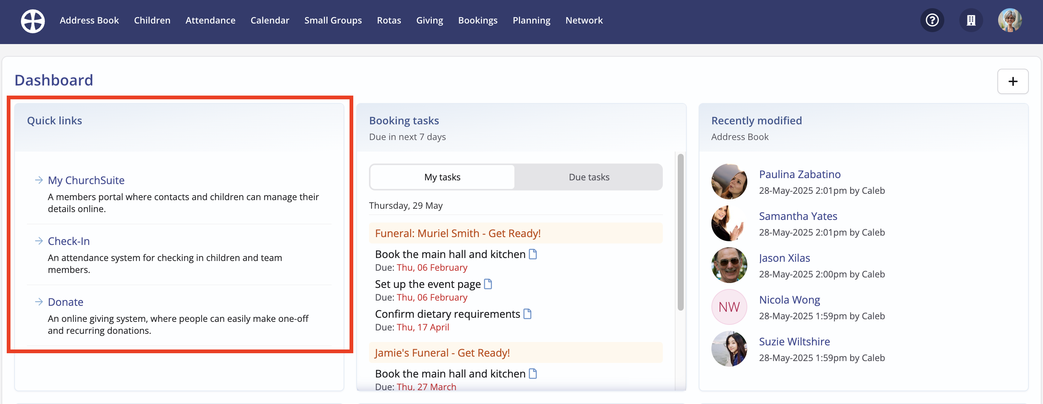Image resolution: width=1043 pixels, height=404 pixels.
Task: Click the Dashboard heading
Action: pos(54,80)
